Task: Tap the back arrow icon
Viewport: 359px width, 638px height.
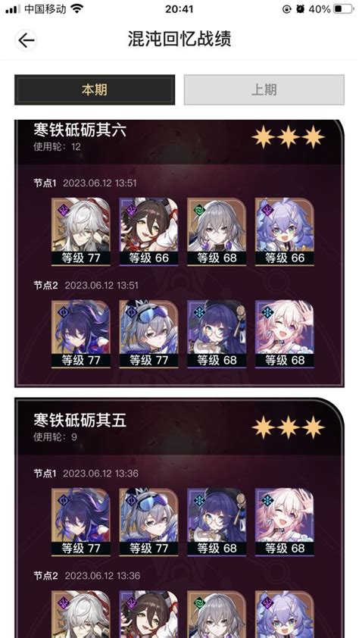Action: 27,40
